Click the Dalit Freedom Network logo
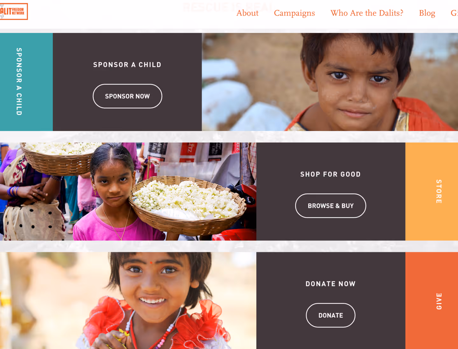The image size is (458, 349). [x=14, y=11]
